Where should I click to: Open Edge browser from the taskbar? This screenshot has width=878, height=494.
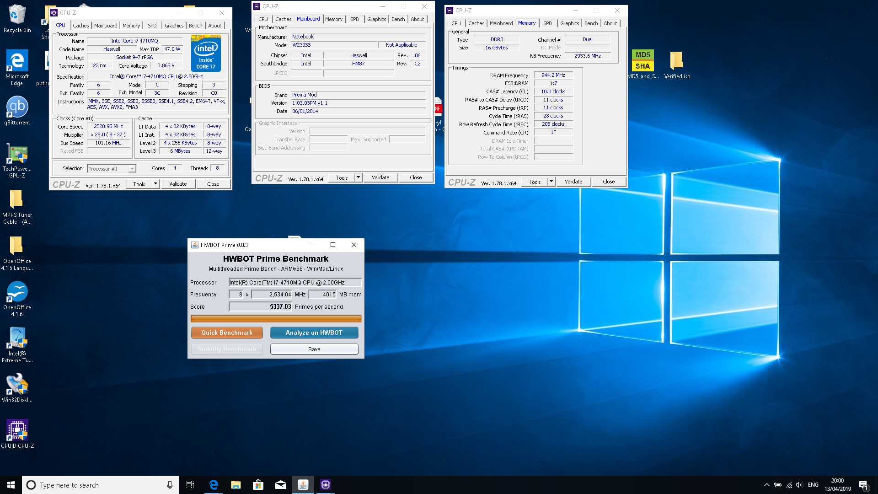[213, 485]
